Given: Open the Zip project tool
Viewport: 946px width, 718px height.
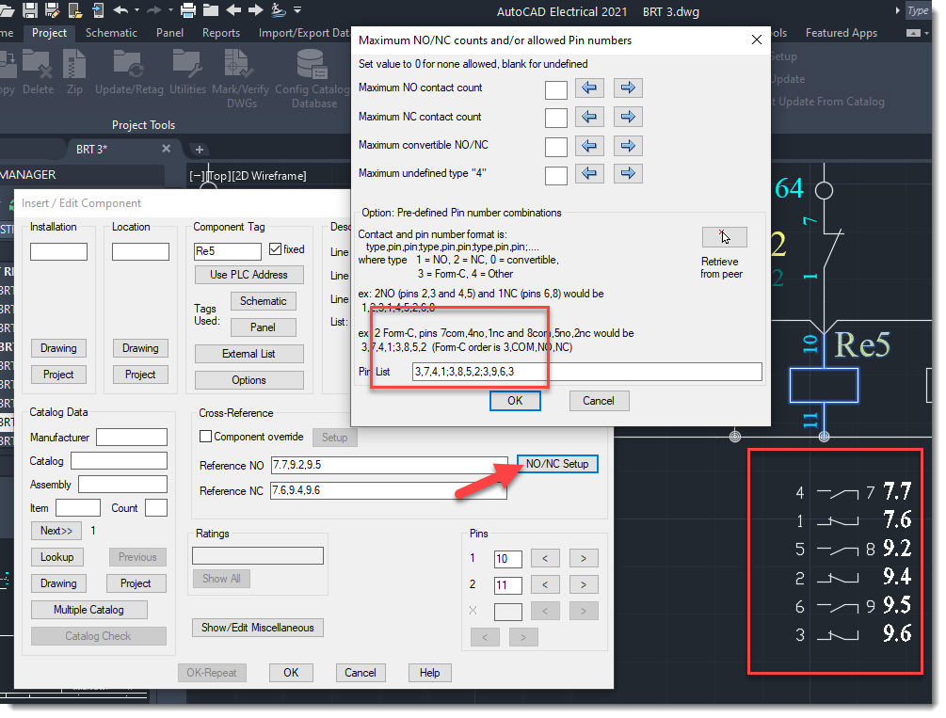Looking at the screenshot, I should coord(74,74).
